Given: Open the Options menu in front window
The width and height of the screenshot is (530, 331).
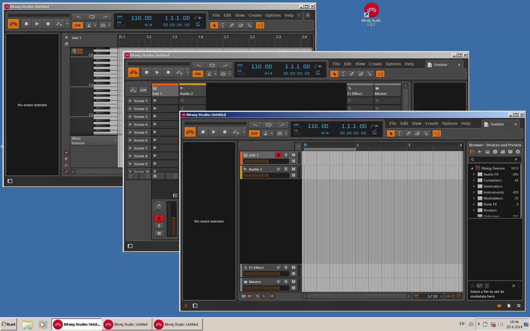Looking at the screenshot, I should coord(450,124).
